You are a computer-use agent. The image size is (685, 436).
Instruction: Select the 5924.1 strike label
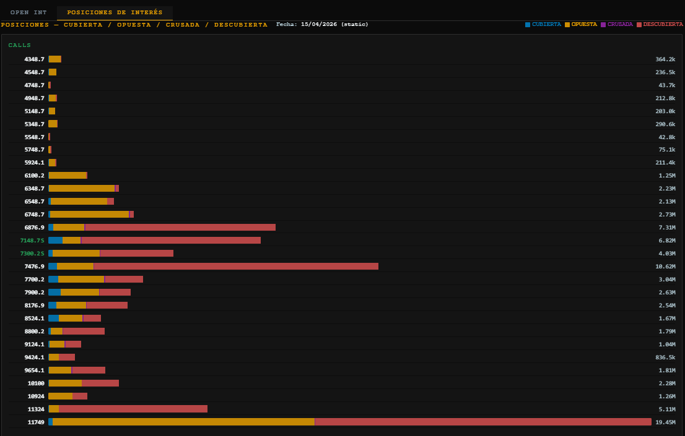click(34, 163)
